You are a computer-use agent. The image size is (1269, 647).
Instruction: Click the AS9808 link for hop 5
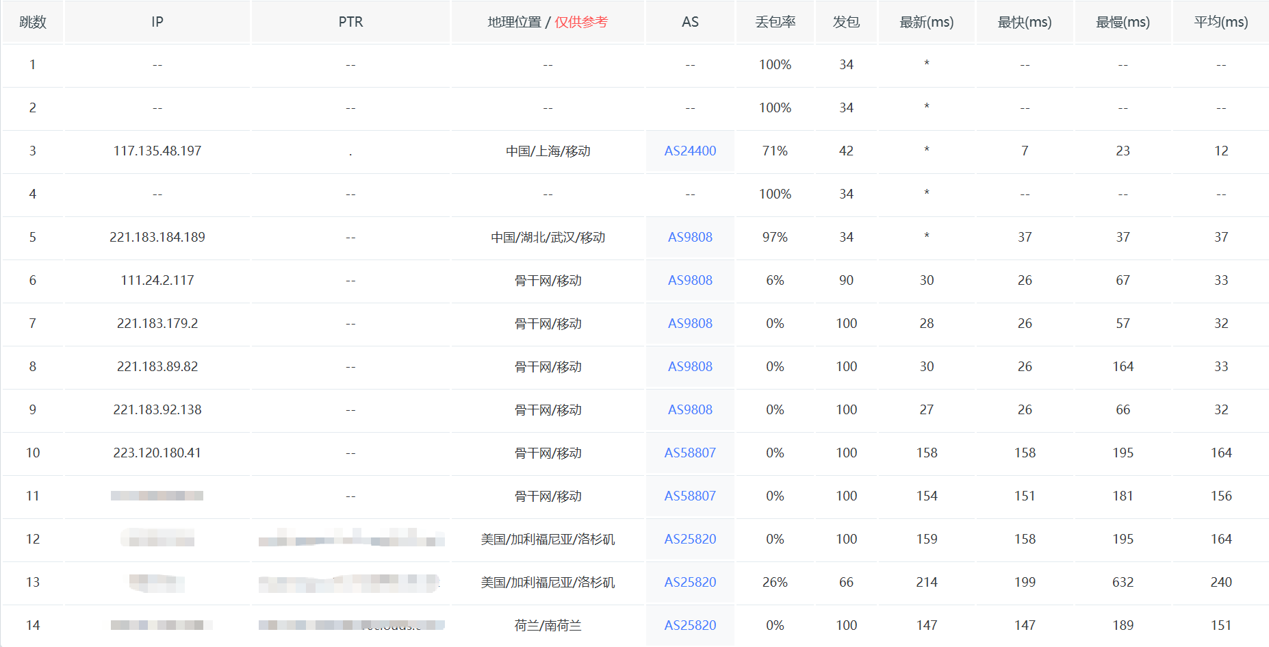click(x=690, y=237)
